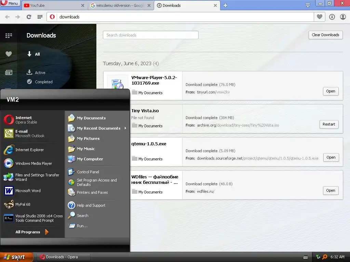Show Completed downloads filter
Image resolution: width=350 pixels, height=262 pixels.
click(x=40, y=82)
